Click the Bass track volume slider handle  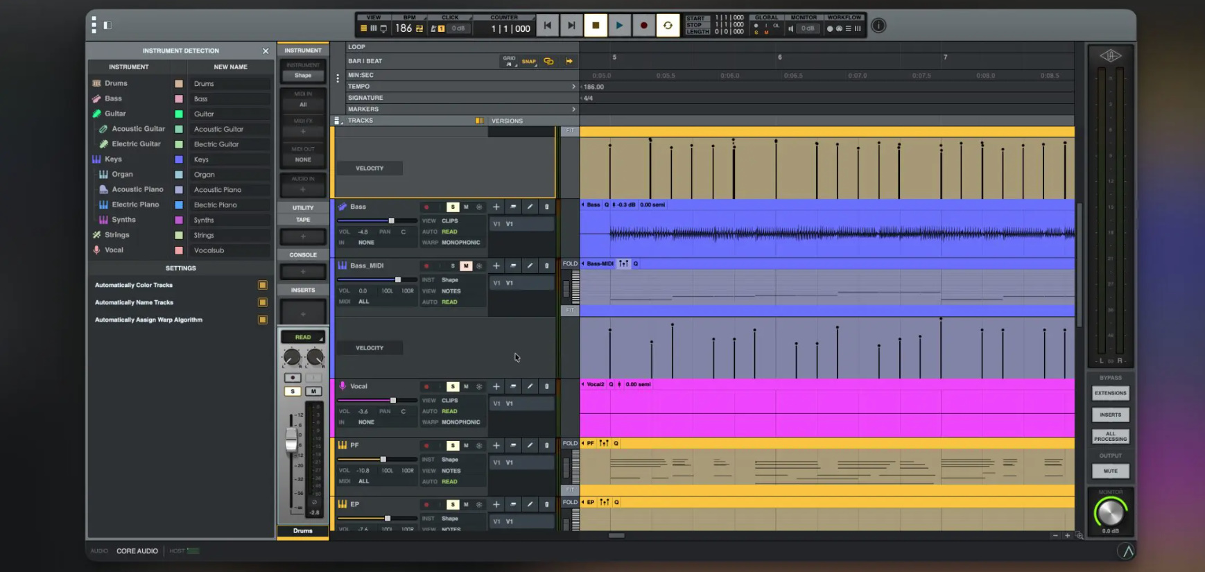tap(391, 220)
